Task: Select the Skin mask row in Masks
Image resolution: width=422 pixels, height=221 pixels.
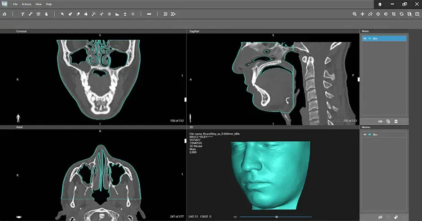Action: (386, 39)
